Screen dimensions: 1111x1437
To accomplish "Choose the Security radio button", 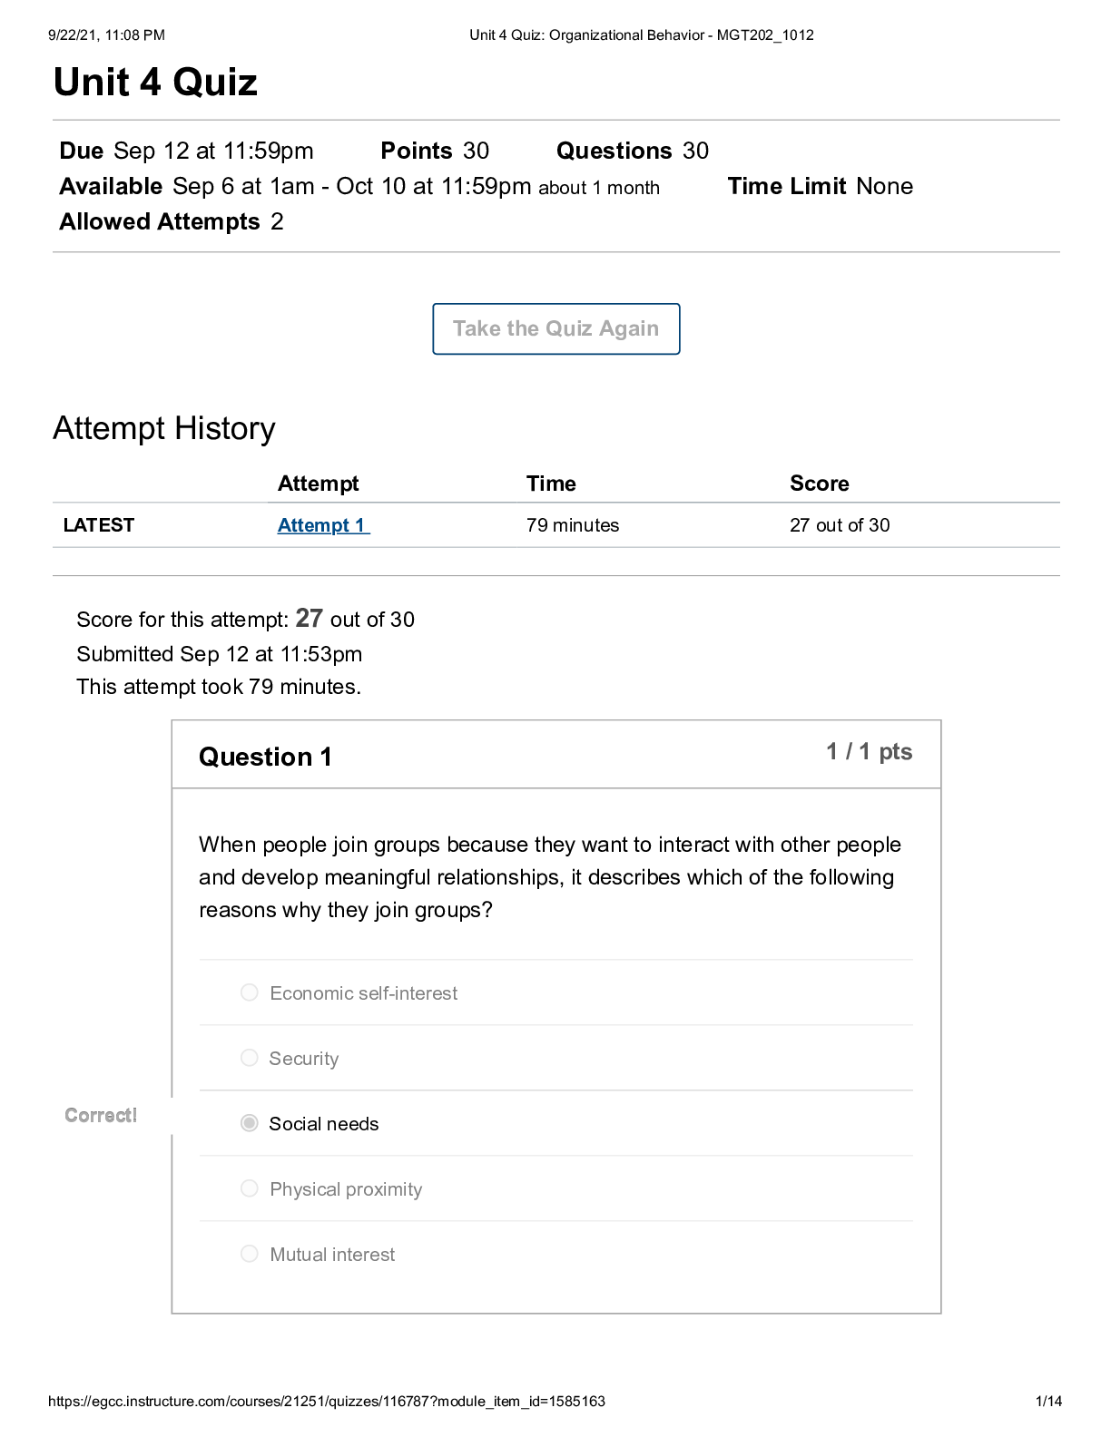I will [250, 1058].
